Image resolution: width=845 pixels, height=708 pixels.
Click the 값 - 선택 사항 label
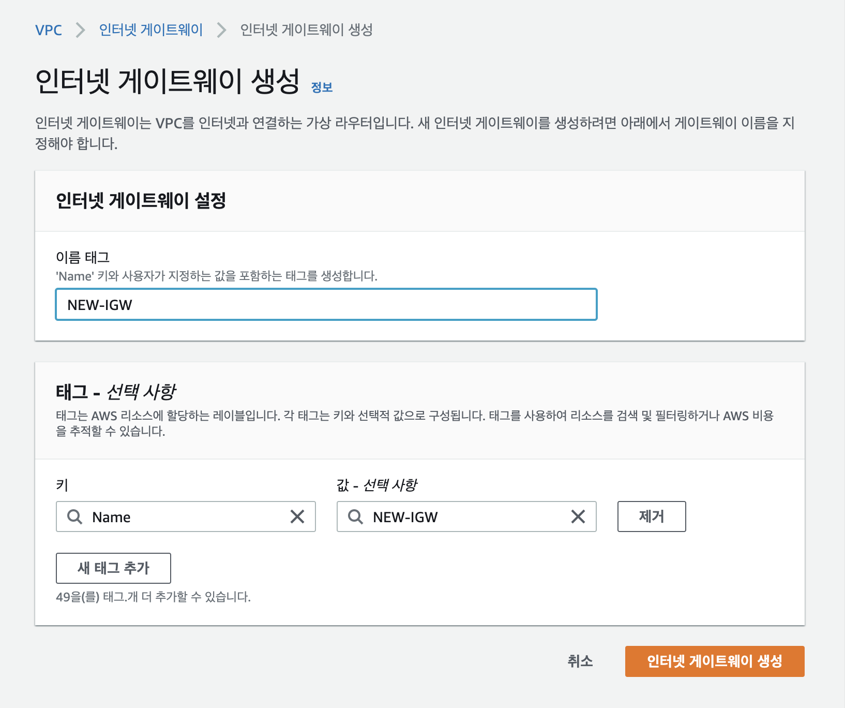coord(376,485)
